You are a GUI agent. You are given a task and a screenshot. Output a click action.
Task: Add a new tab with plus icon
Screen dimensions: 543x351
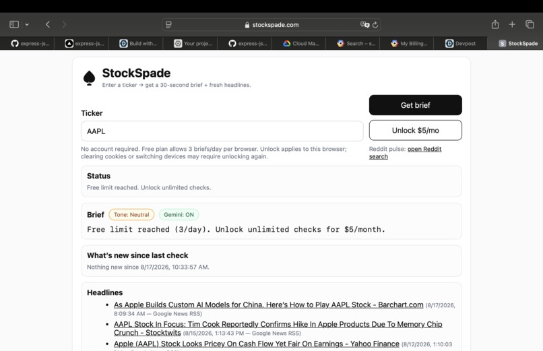[x=512, y=24]
